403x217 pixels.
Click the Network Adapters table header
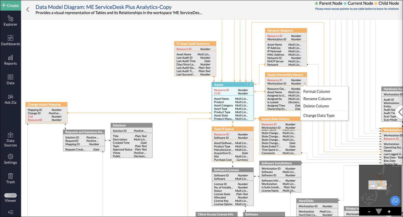click(x=286, y=30)
